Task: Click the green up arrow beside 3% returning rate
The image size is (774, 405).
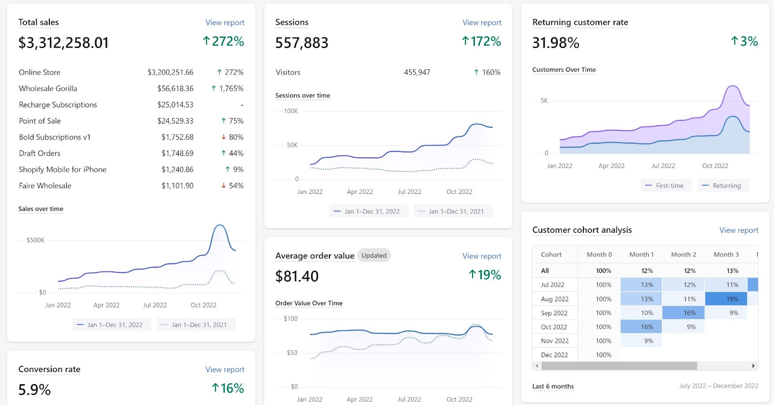Action: click(735, 41)
